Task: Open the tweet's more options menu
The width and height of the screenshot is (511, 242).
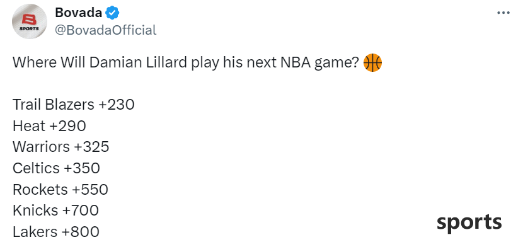Action: 504,13
